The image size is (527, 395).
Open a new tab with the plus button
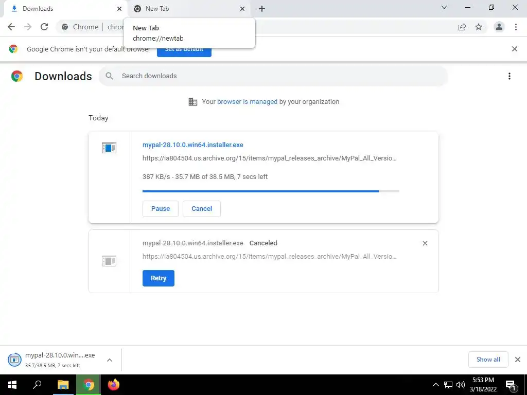point(262,9)
